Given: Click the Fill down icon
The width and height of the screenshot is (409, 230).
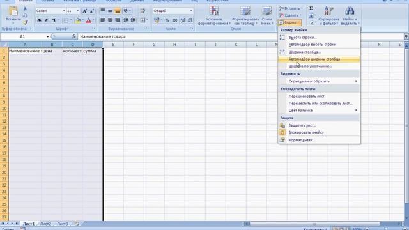Looking at the screenshot, I should (311, 15).
